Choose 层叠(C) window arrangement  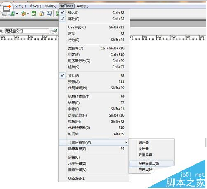click(94, 157)
